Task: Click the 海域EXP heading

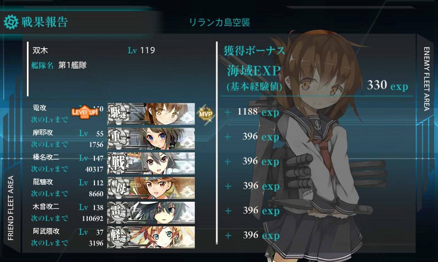Action: click(254, 71)
